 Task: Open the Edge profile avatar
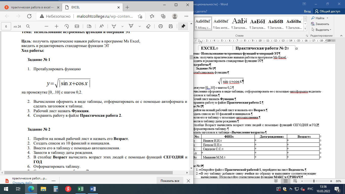pyautogui.click(x=175, y=16)
